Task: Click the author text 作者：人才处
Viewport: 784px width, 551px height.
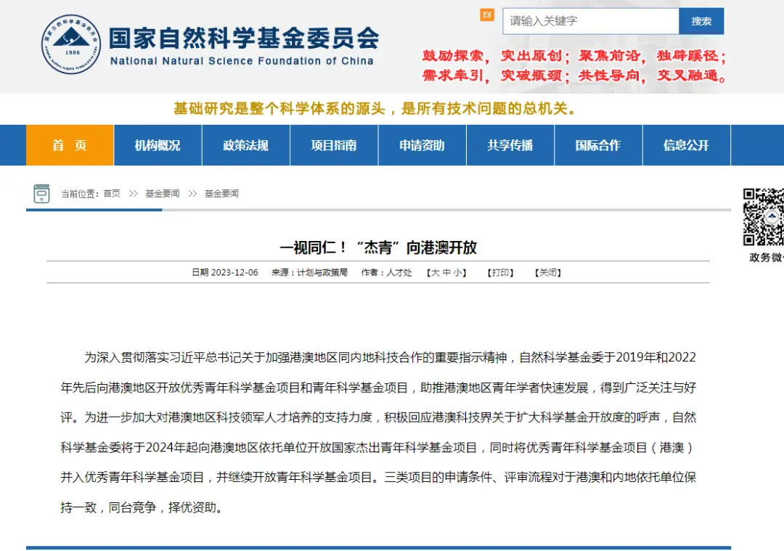Action: (386, 272)
